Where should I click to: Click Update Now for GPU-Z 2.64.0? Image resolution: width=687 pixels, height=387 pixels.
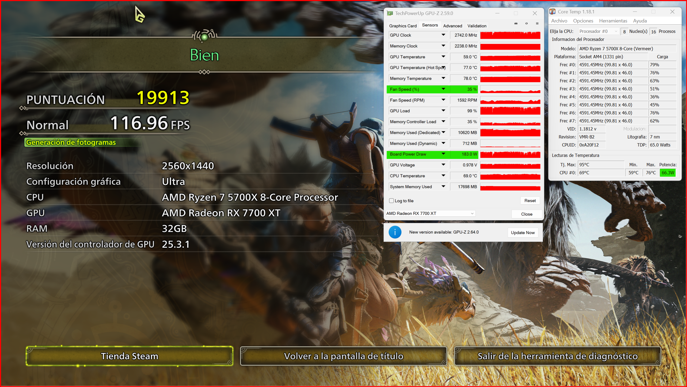pos(523,233)
